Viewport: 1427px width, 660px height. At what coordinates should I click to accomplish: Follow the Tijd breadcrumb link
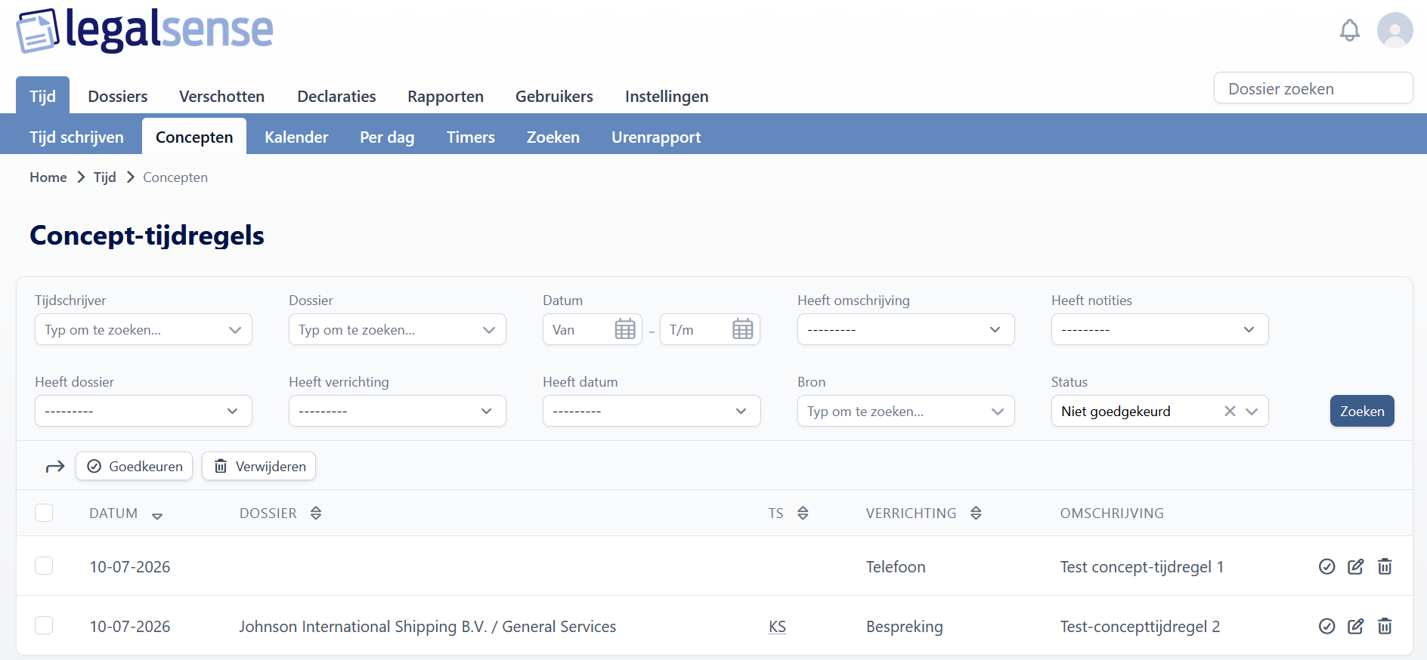click(104, 177)
